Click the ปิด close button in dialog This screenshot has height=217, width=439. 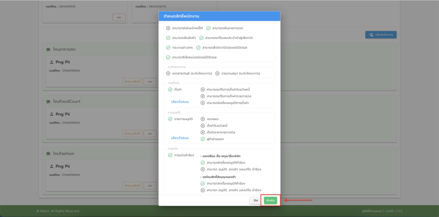pyautogui.click(x=256, y=200)
